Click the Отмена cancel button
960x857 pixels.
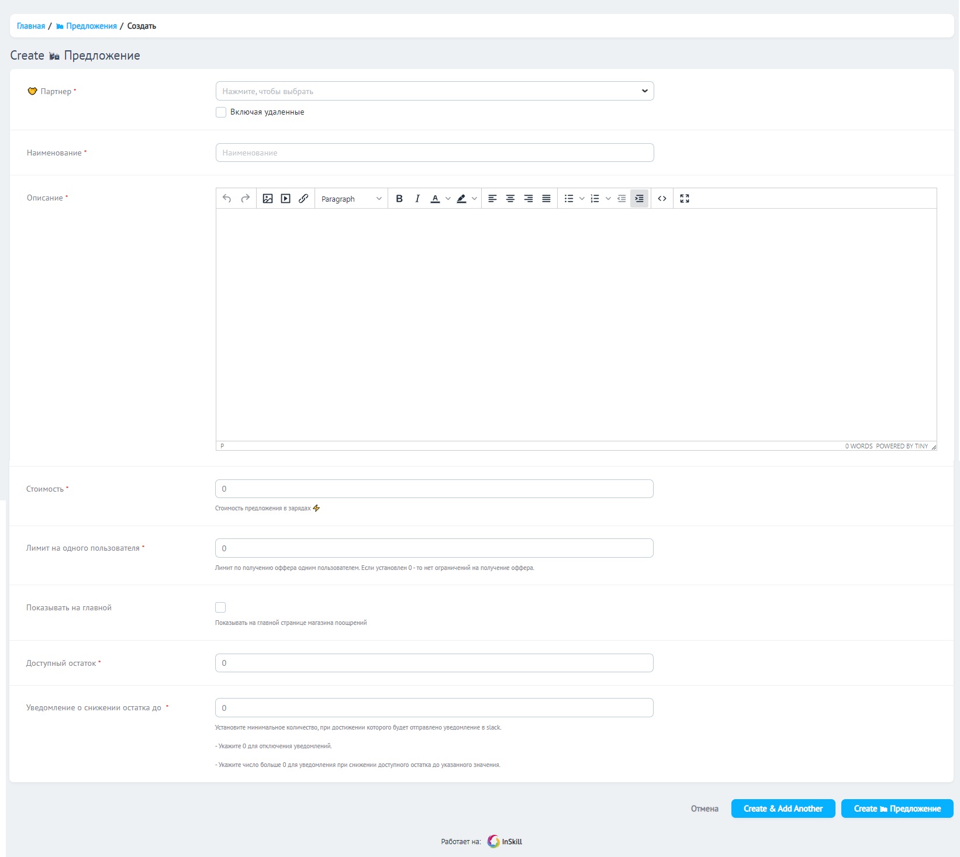(705, 808)
